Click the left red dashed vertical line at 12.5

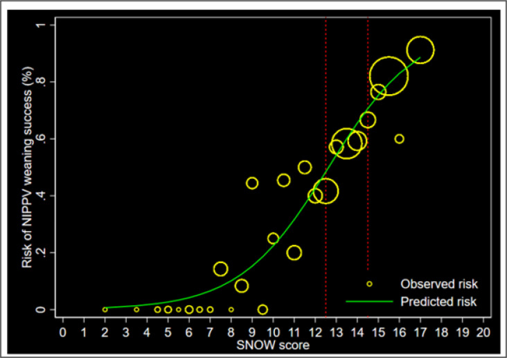(x=326, y=104)
